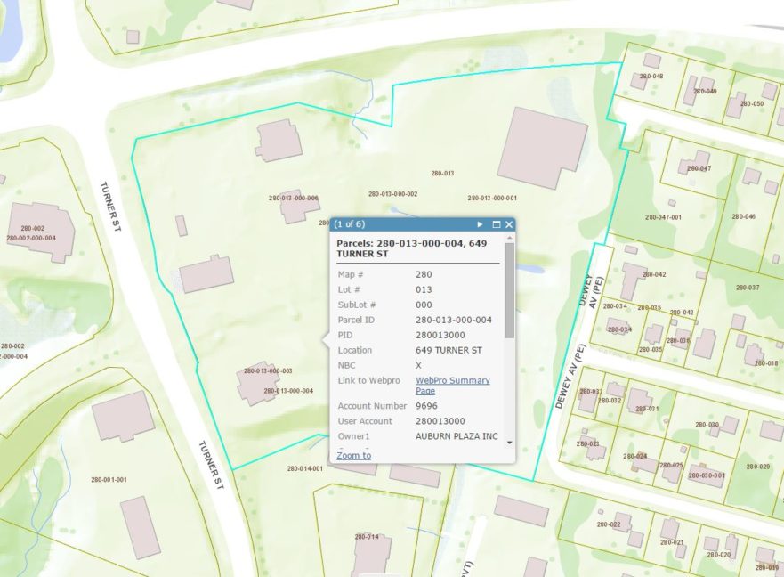Click the Zoom to link
This screenshot has width=784, height=577.
point(353,455)
